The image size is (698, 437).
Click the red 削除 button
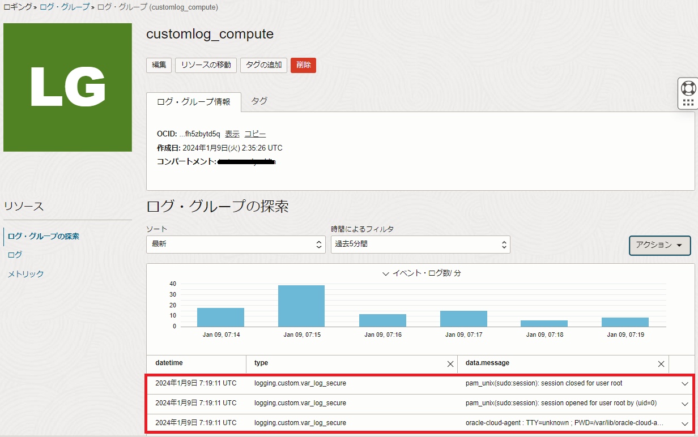click(303, 65)
